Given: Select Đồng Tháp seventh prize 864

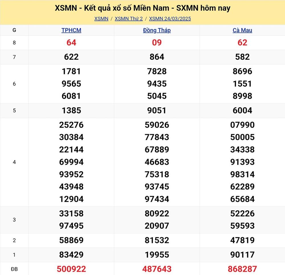Looking at the screenshot, I should (x=157, y=57).
